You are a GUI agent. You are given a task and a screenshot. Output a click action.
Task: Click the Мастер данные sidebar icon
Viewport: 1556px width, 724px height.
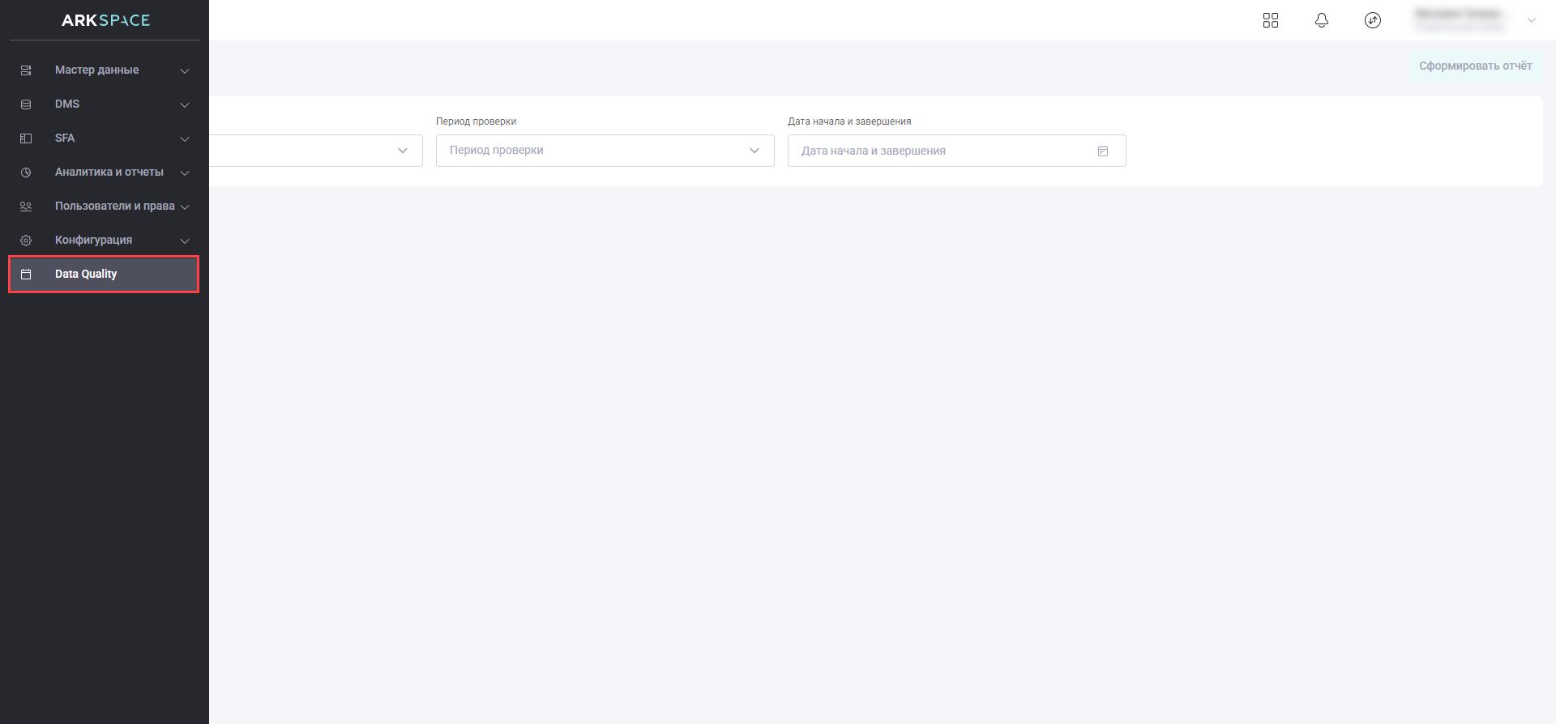26,70
